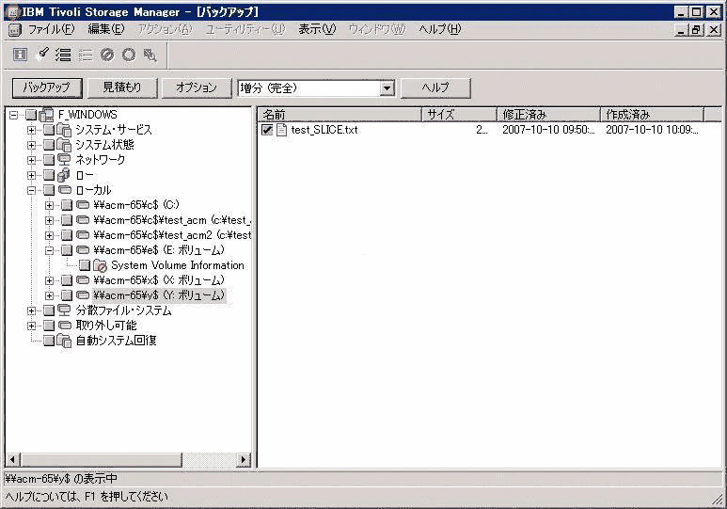Click the application icon left of ファイル menu
The image size is (727, 509).
point(15,30)
